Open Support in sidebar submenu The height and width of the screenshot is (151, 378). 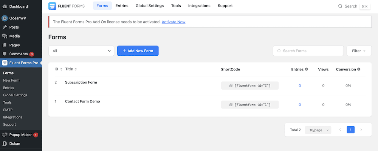(9, 125)
